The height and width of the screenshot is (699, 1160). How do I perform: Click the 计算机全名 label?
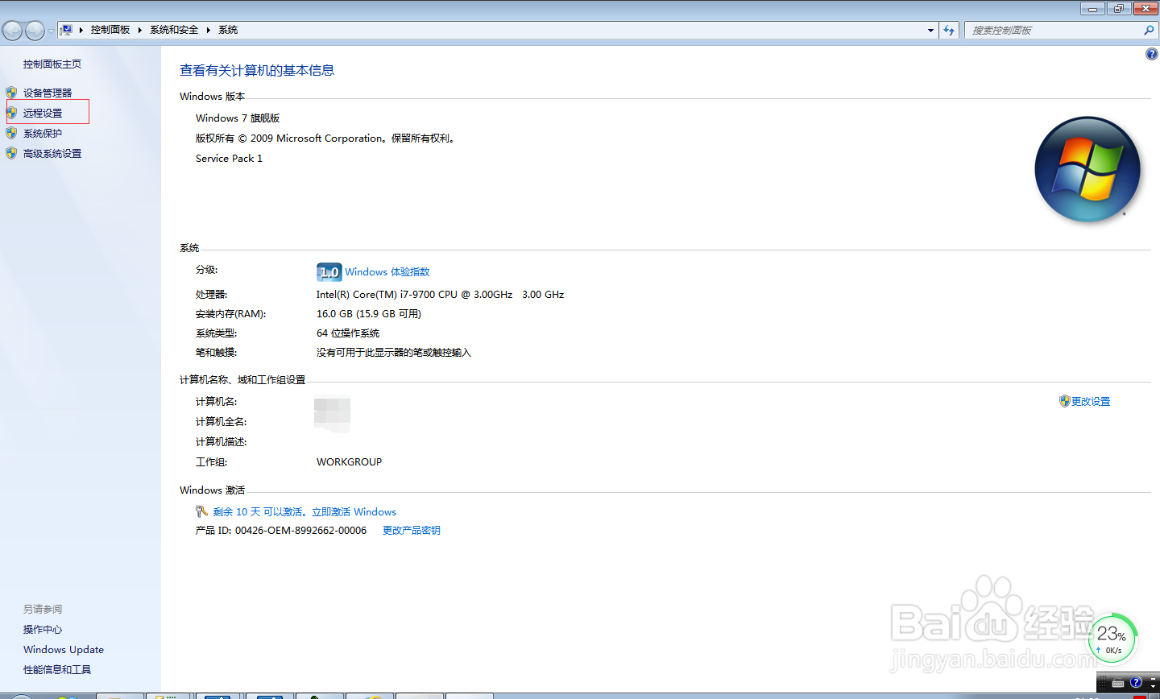221,422
